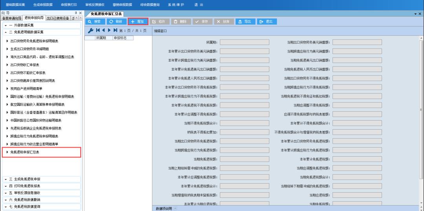Open the 审核反馈接收 menu
This screenshot has width=424, height=211.
[95, 5]
